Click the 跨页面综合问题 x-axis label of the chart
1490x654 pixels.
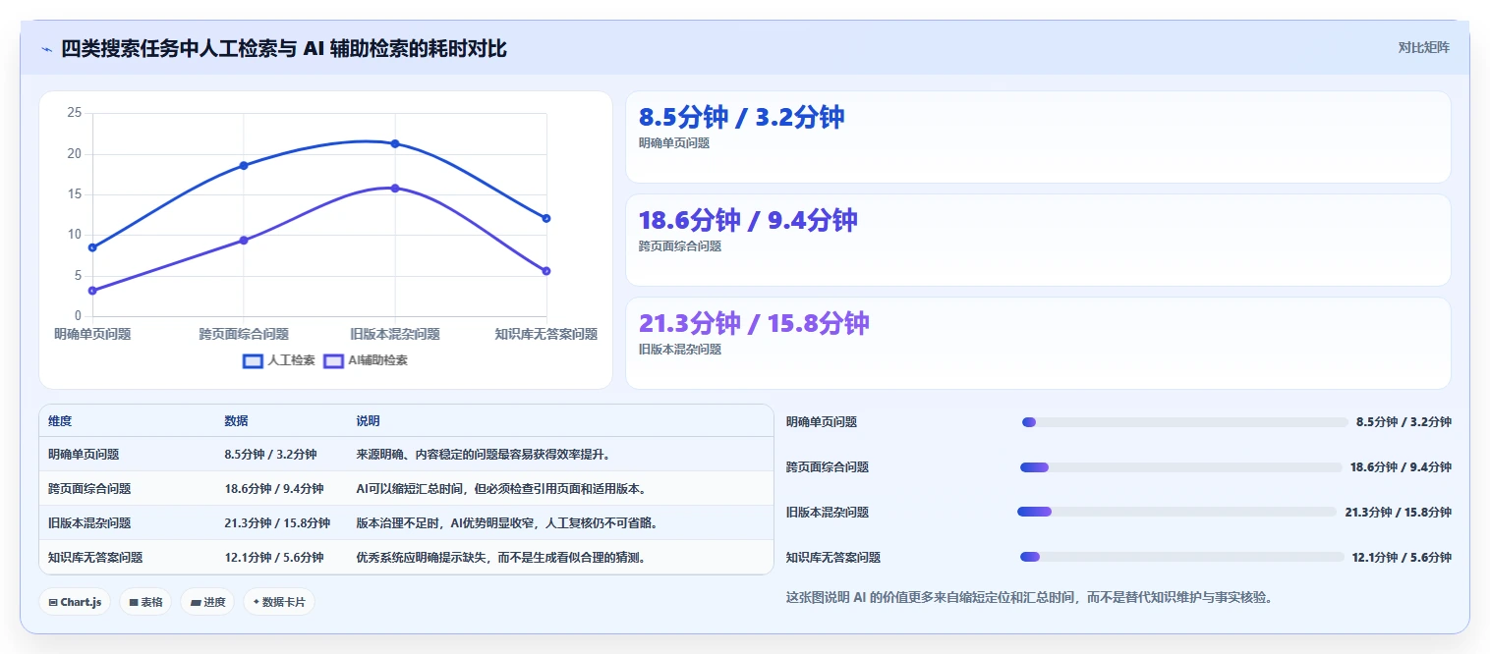244,334
